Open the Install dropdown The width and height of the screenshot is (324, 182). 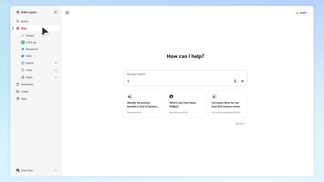tap(302, 13)
